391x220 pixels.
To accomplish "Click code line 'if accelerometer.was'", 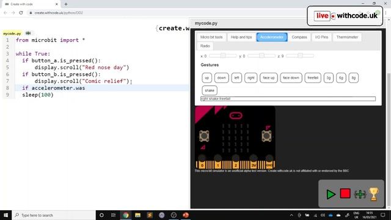I will pyautogui.click(x=53, y=88).
